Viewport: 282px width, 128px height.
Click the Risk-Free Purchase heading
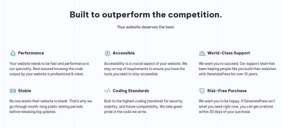click(x=227, y=91)
